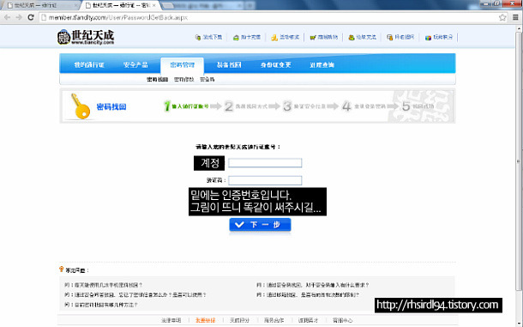The height and width of the screenshot is (327, 523).
Task: Click the 世纪天成 tiancity.com logo
Action: [86, 37]
